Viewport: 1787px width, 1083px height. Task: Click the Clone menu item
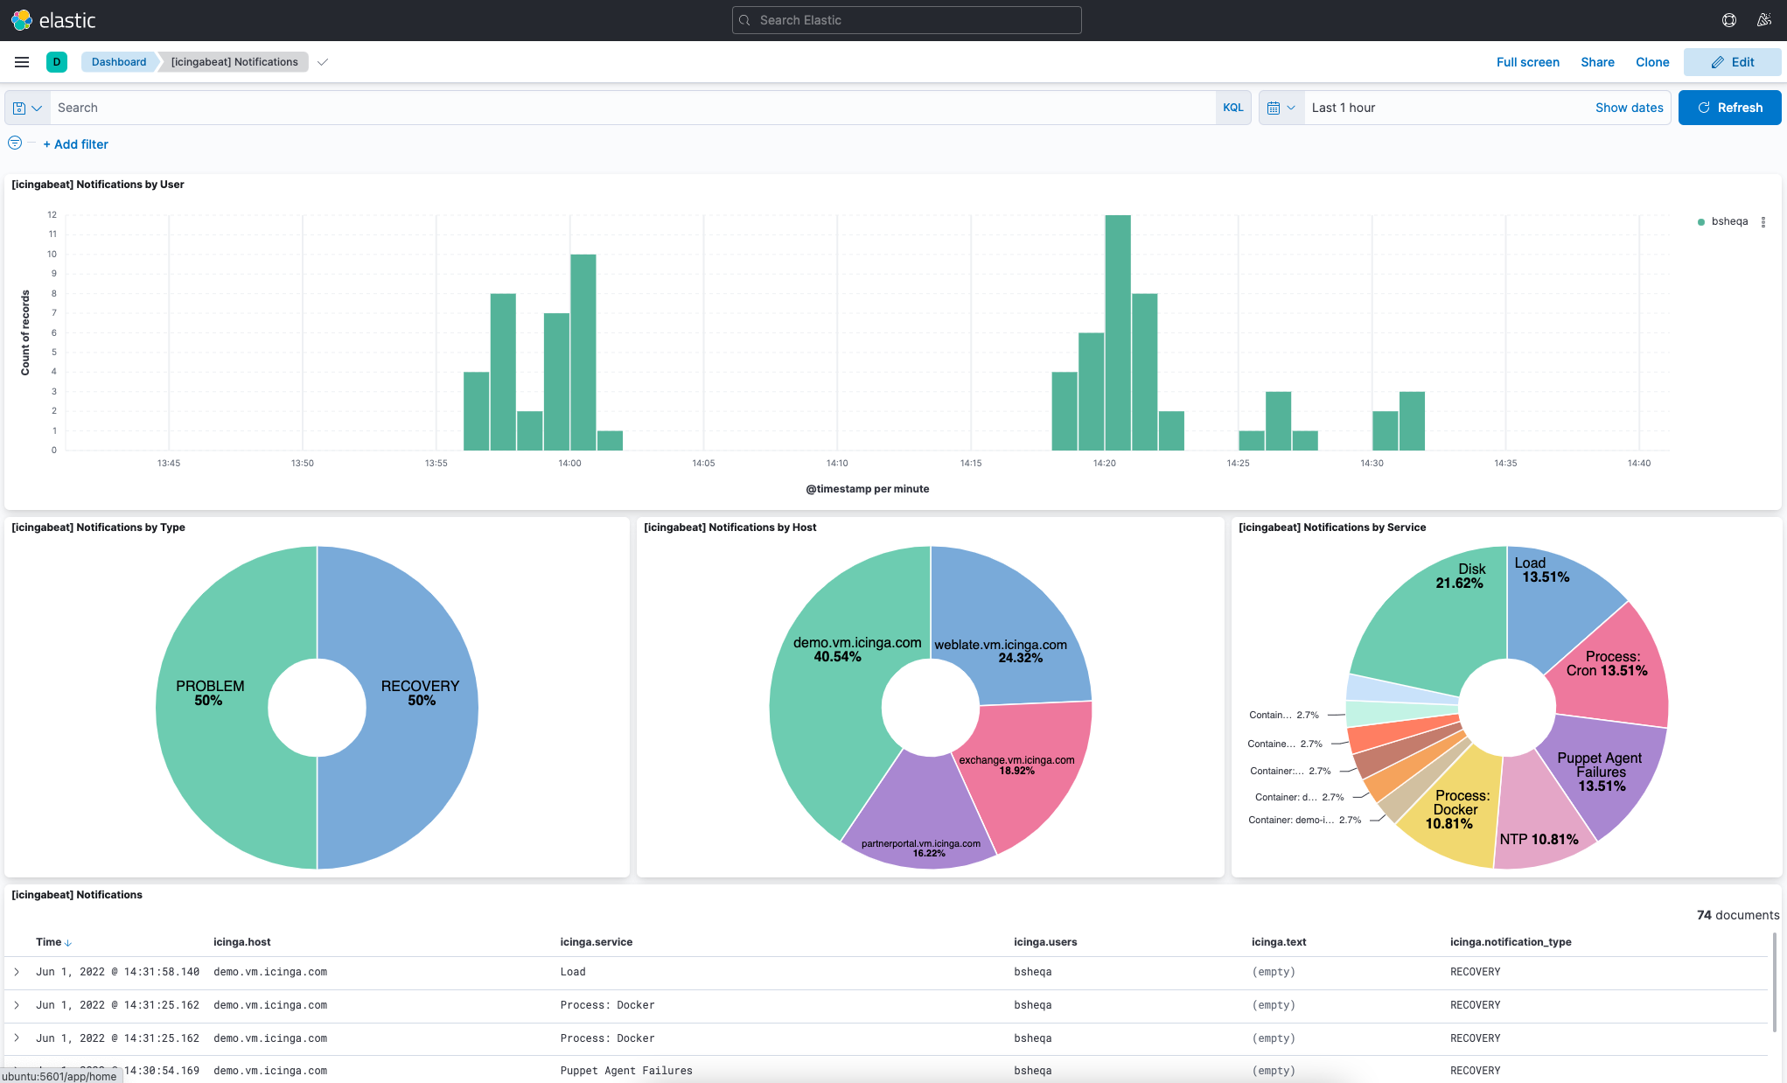pyautogui.click(x=1652, y=62)
